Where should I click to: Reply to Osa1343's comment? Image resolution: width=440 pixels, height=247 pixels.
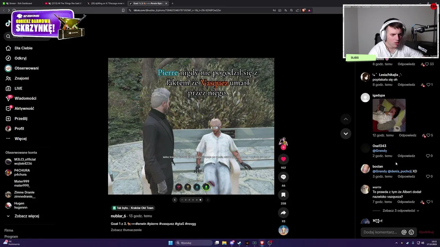click(406, 156)
